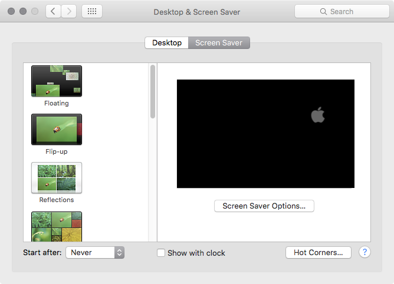394x284 pixels.
Task: Select the Flip-up screen saver thumbnail
Action: [57, 129]
